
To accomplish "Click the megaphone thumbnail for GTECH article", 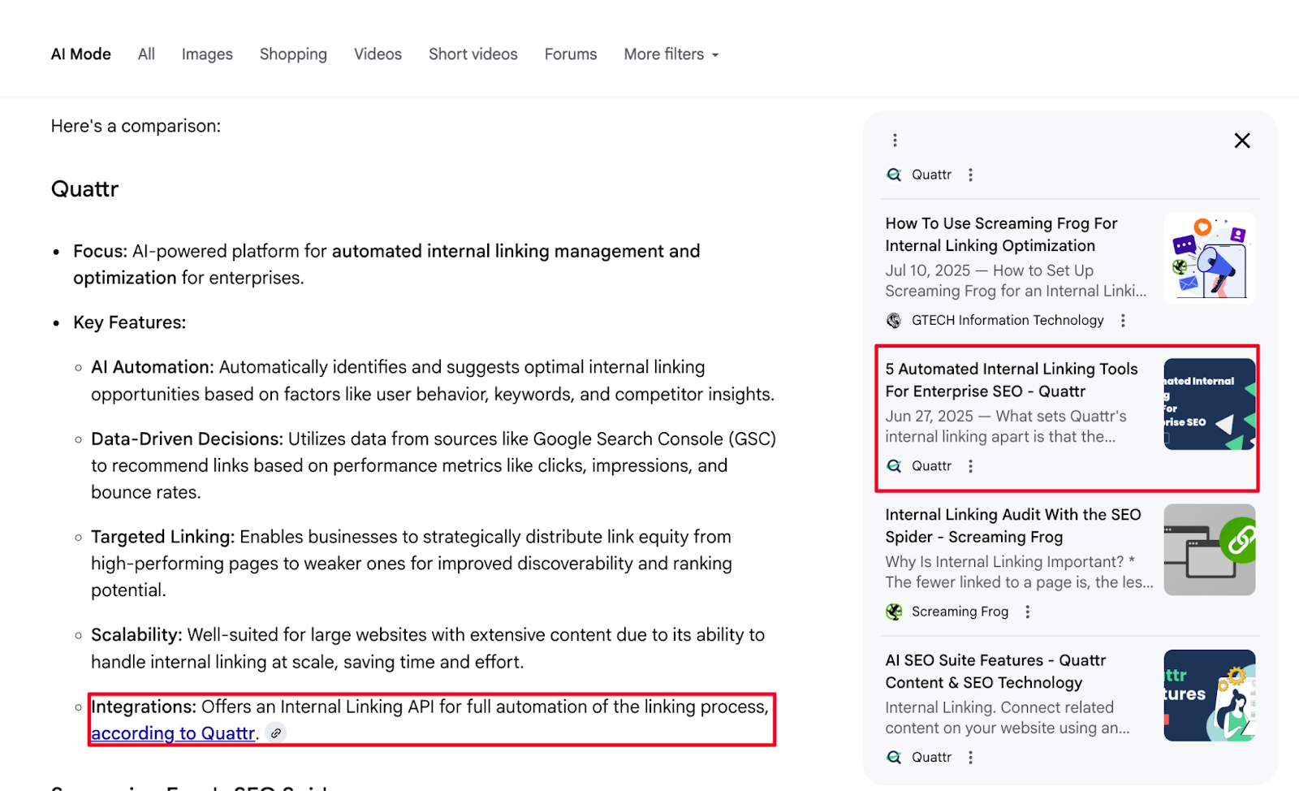I will 1209,258.
